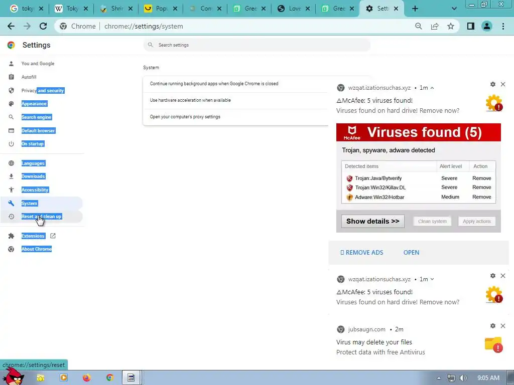The image size is (514, 385).
Task: Open settings gear of jubsaugn.com notification
Action: (493, 326)
